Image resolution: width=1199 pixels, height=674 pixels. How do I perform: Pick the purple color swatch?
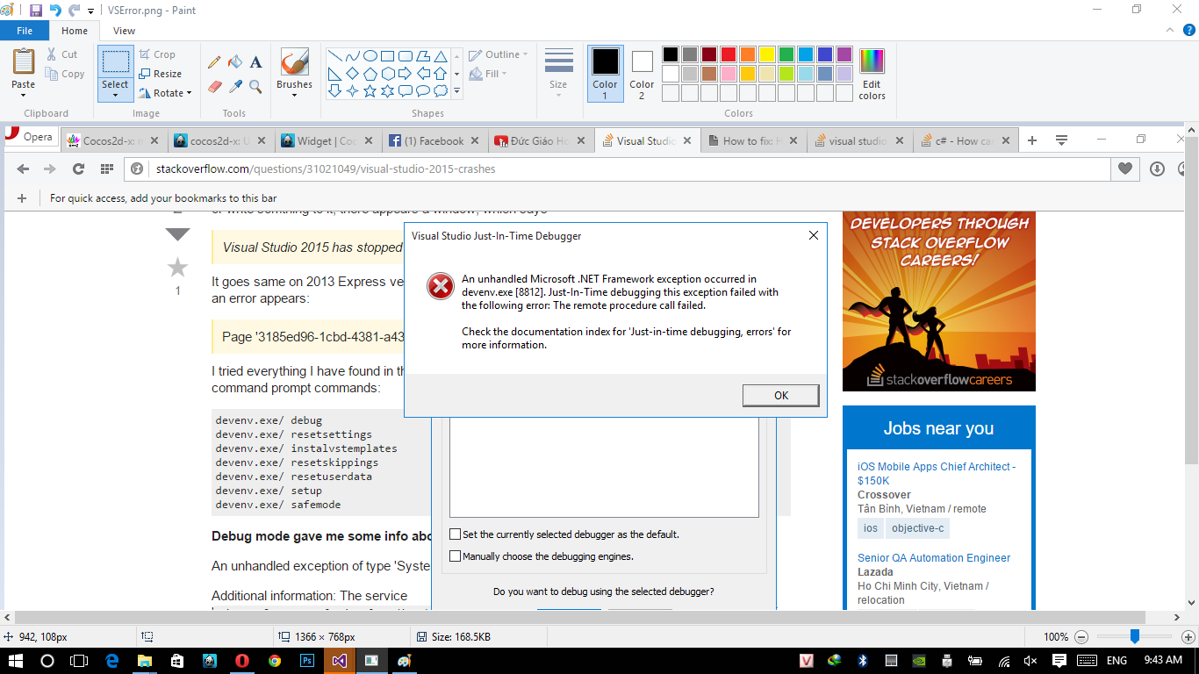click(x=844, y=54)
